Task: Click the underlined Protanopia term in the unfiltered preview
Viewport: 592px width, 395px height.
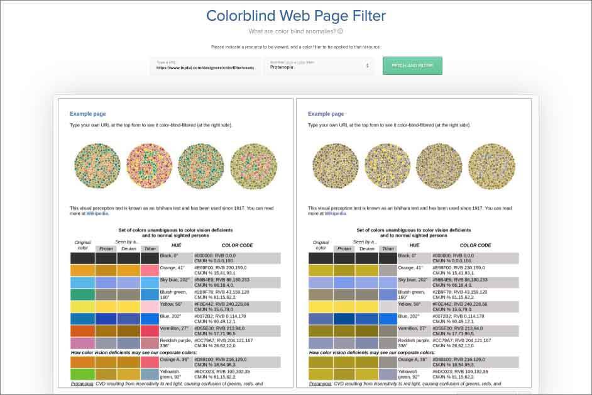Action: (82, 384)
